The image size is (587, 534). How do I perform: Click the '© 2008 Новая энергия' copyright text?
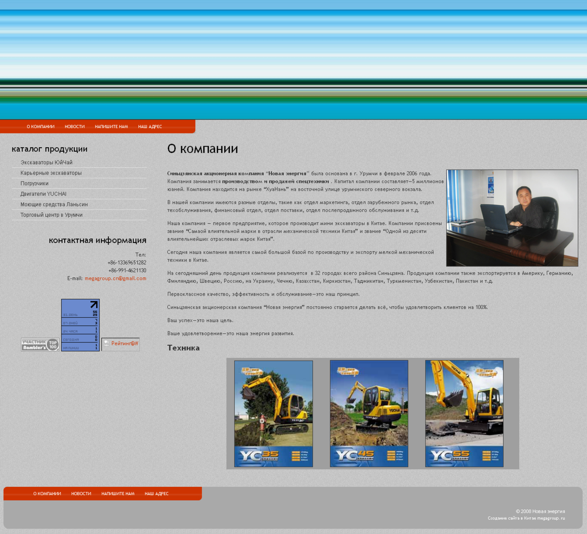(540, 512)
